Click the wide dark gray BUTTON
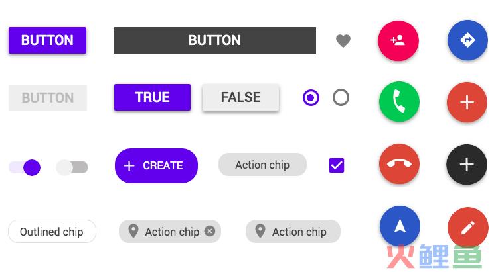The width and height of the screenshot is (498, 272). pyautogui.click(x=215, y=40)
